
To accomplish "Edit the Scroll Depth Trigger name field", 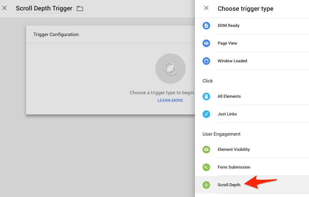I will (x=44, y=9).
